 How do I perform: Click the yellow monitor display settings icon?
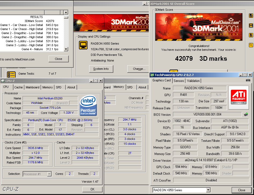pos(83,45)
